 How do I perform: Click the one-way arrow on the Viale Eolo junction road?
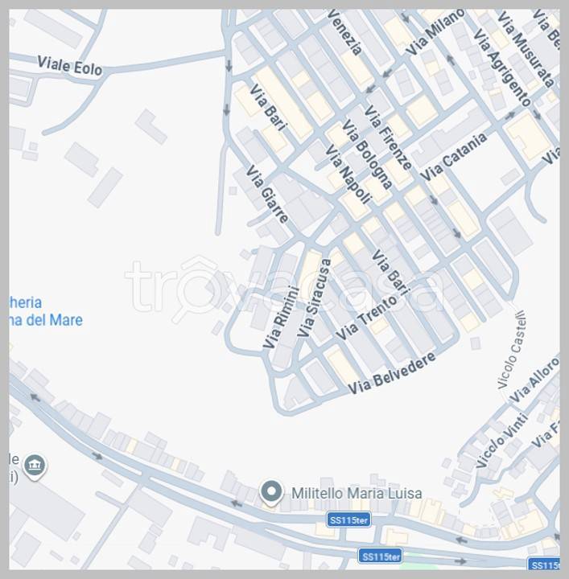[x=229, y=66]
